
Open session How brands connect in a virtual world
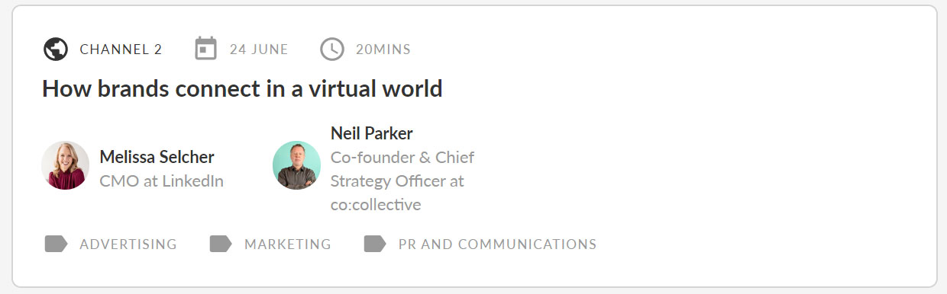click(242, 88)
